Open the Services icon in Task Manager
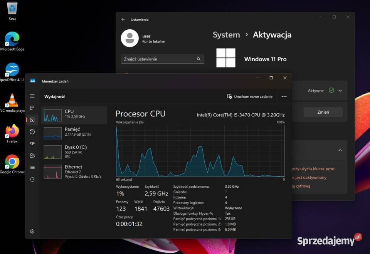 point(32,179)
